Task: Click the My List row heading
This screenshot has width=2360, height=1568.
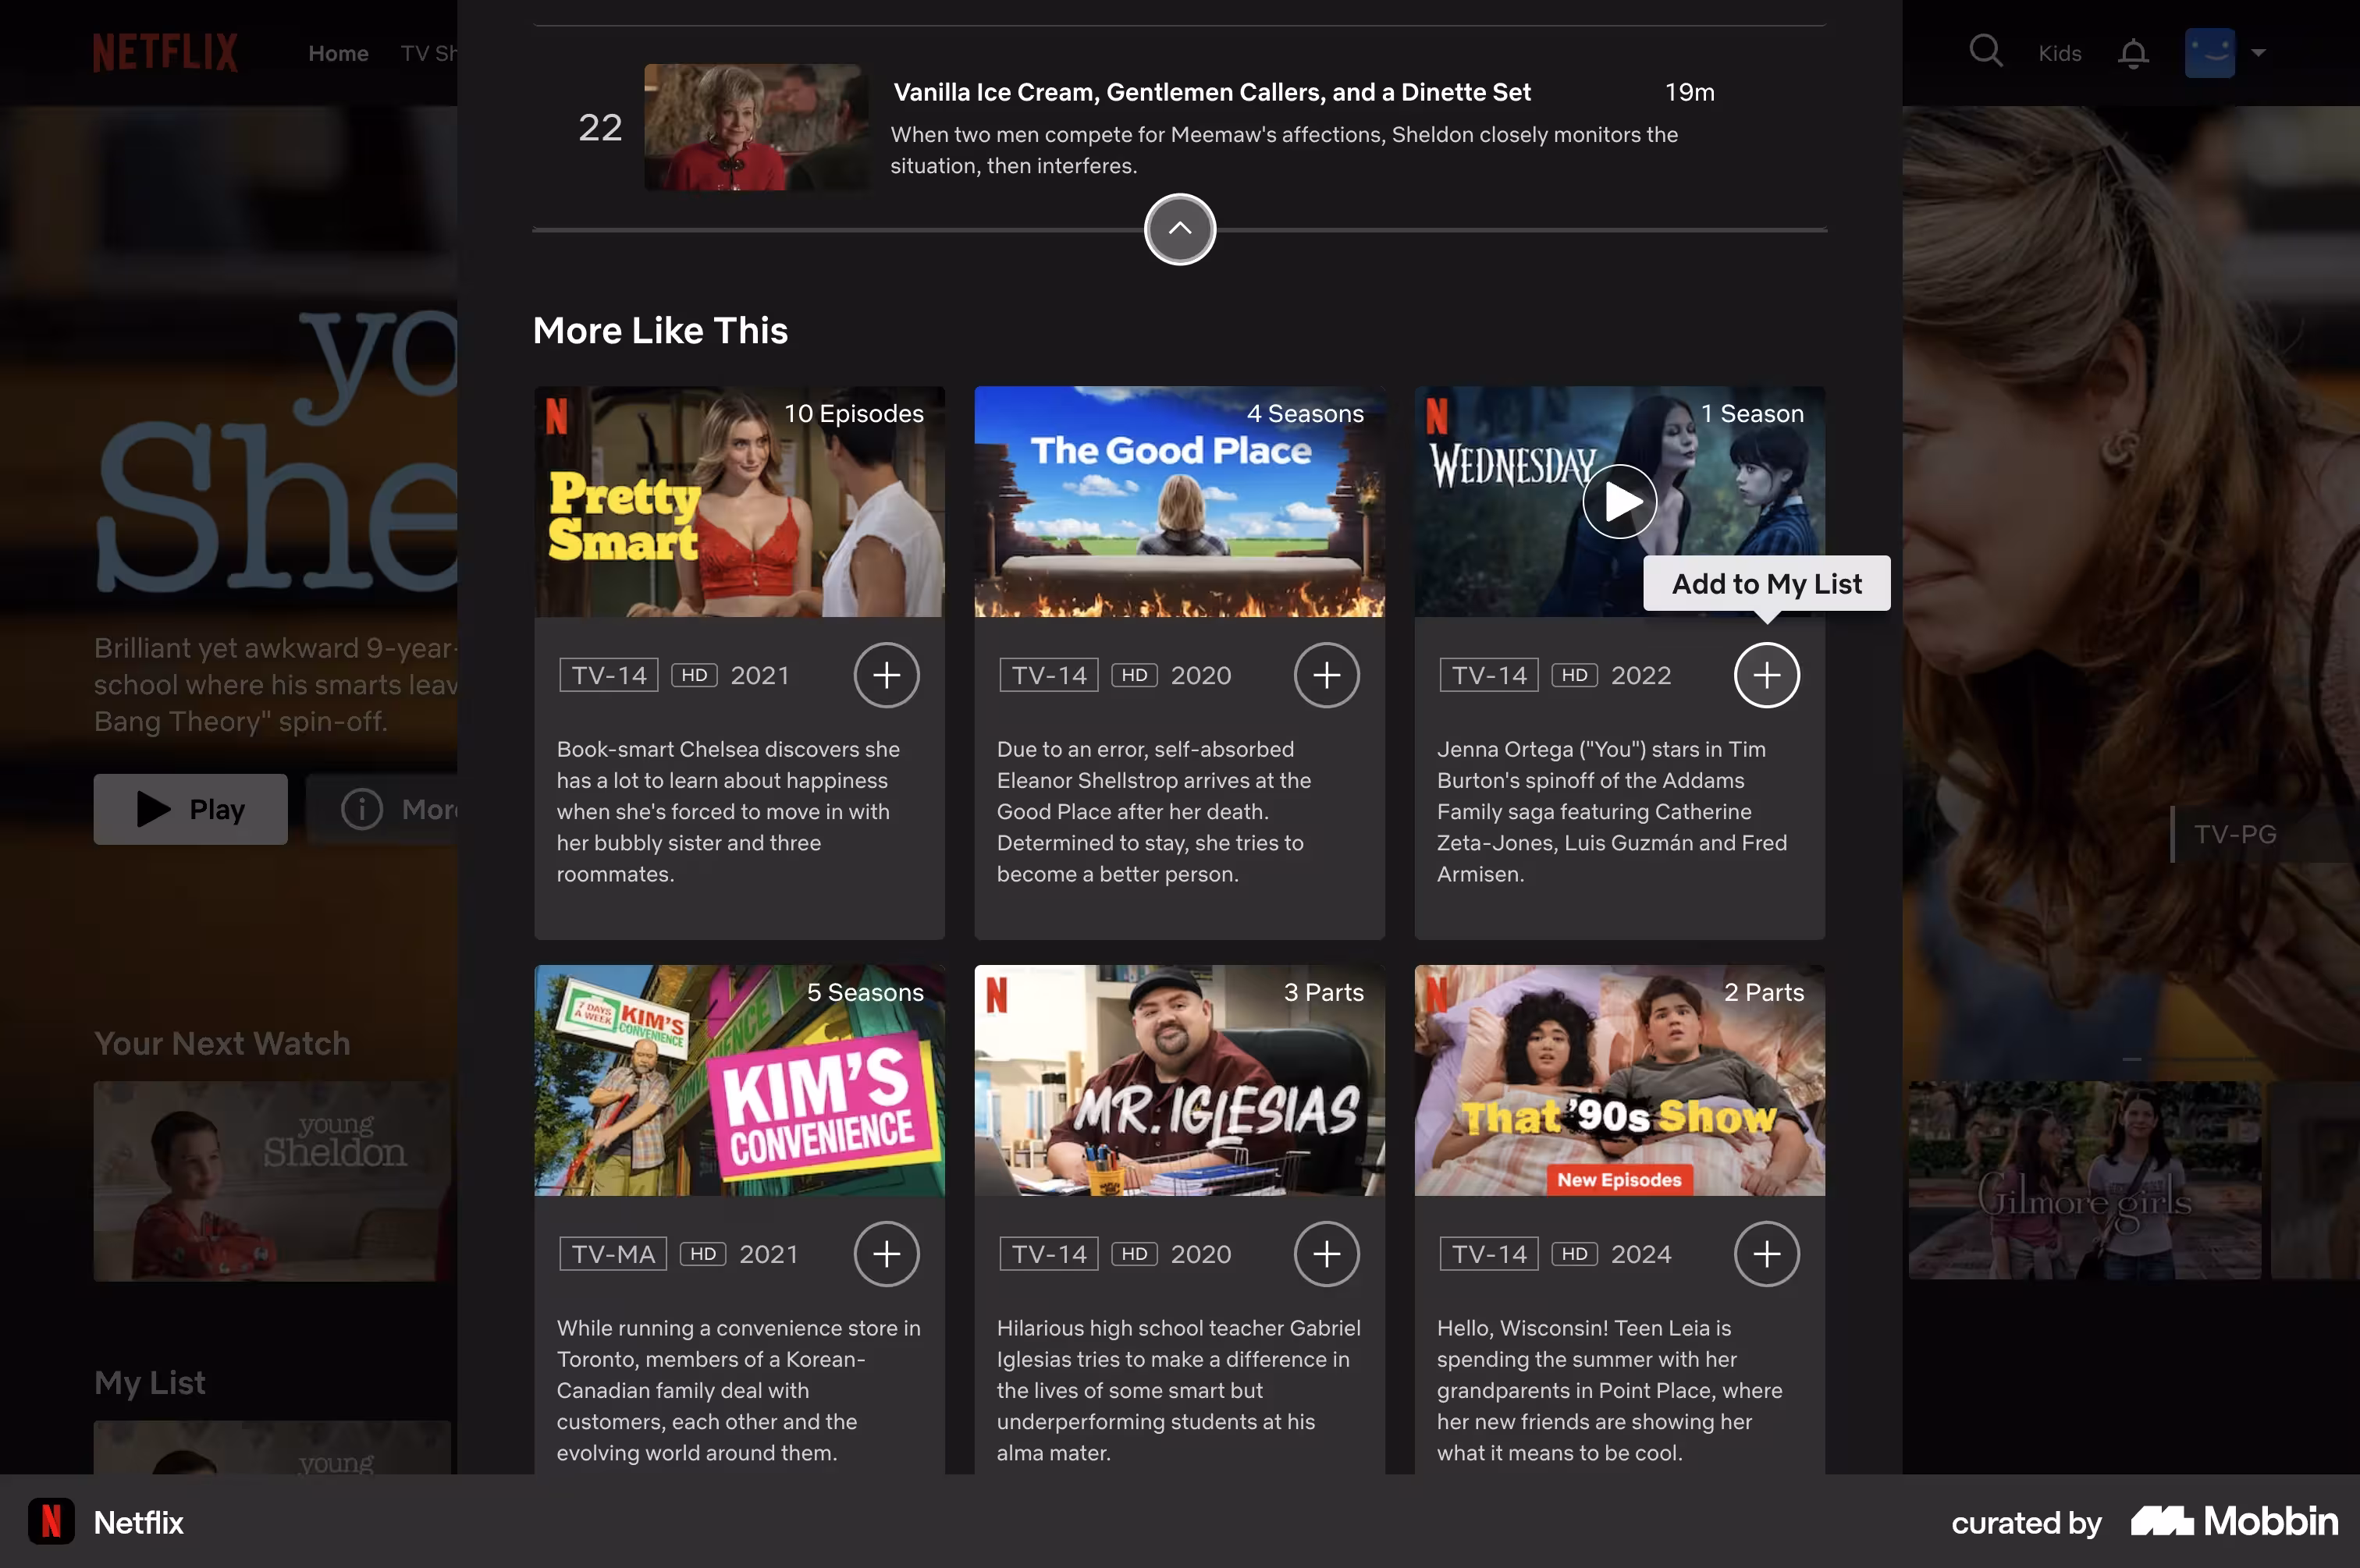Action: click(x=149, y=1382)
